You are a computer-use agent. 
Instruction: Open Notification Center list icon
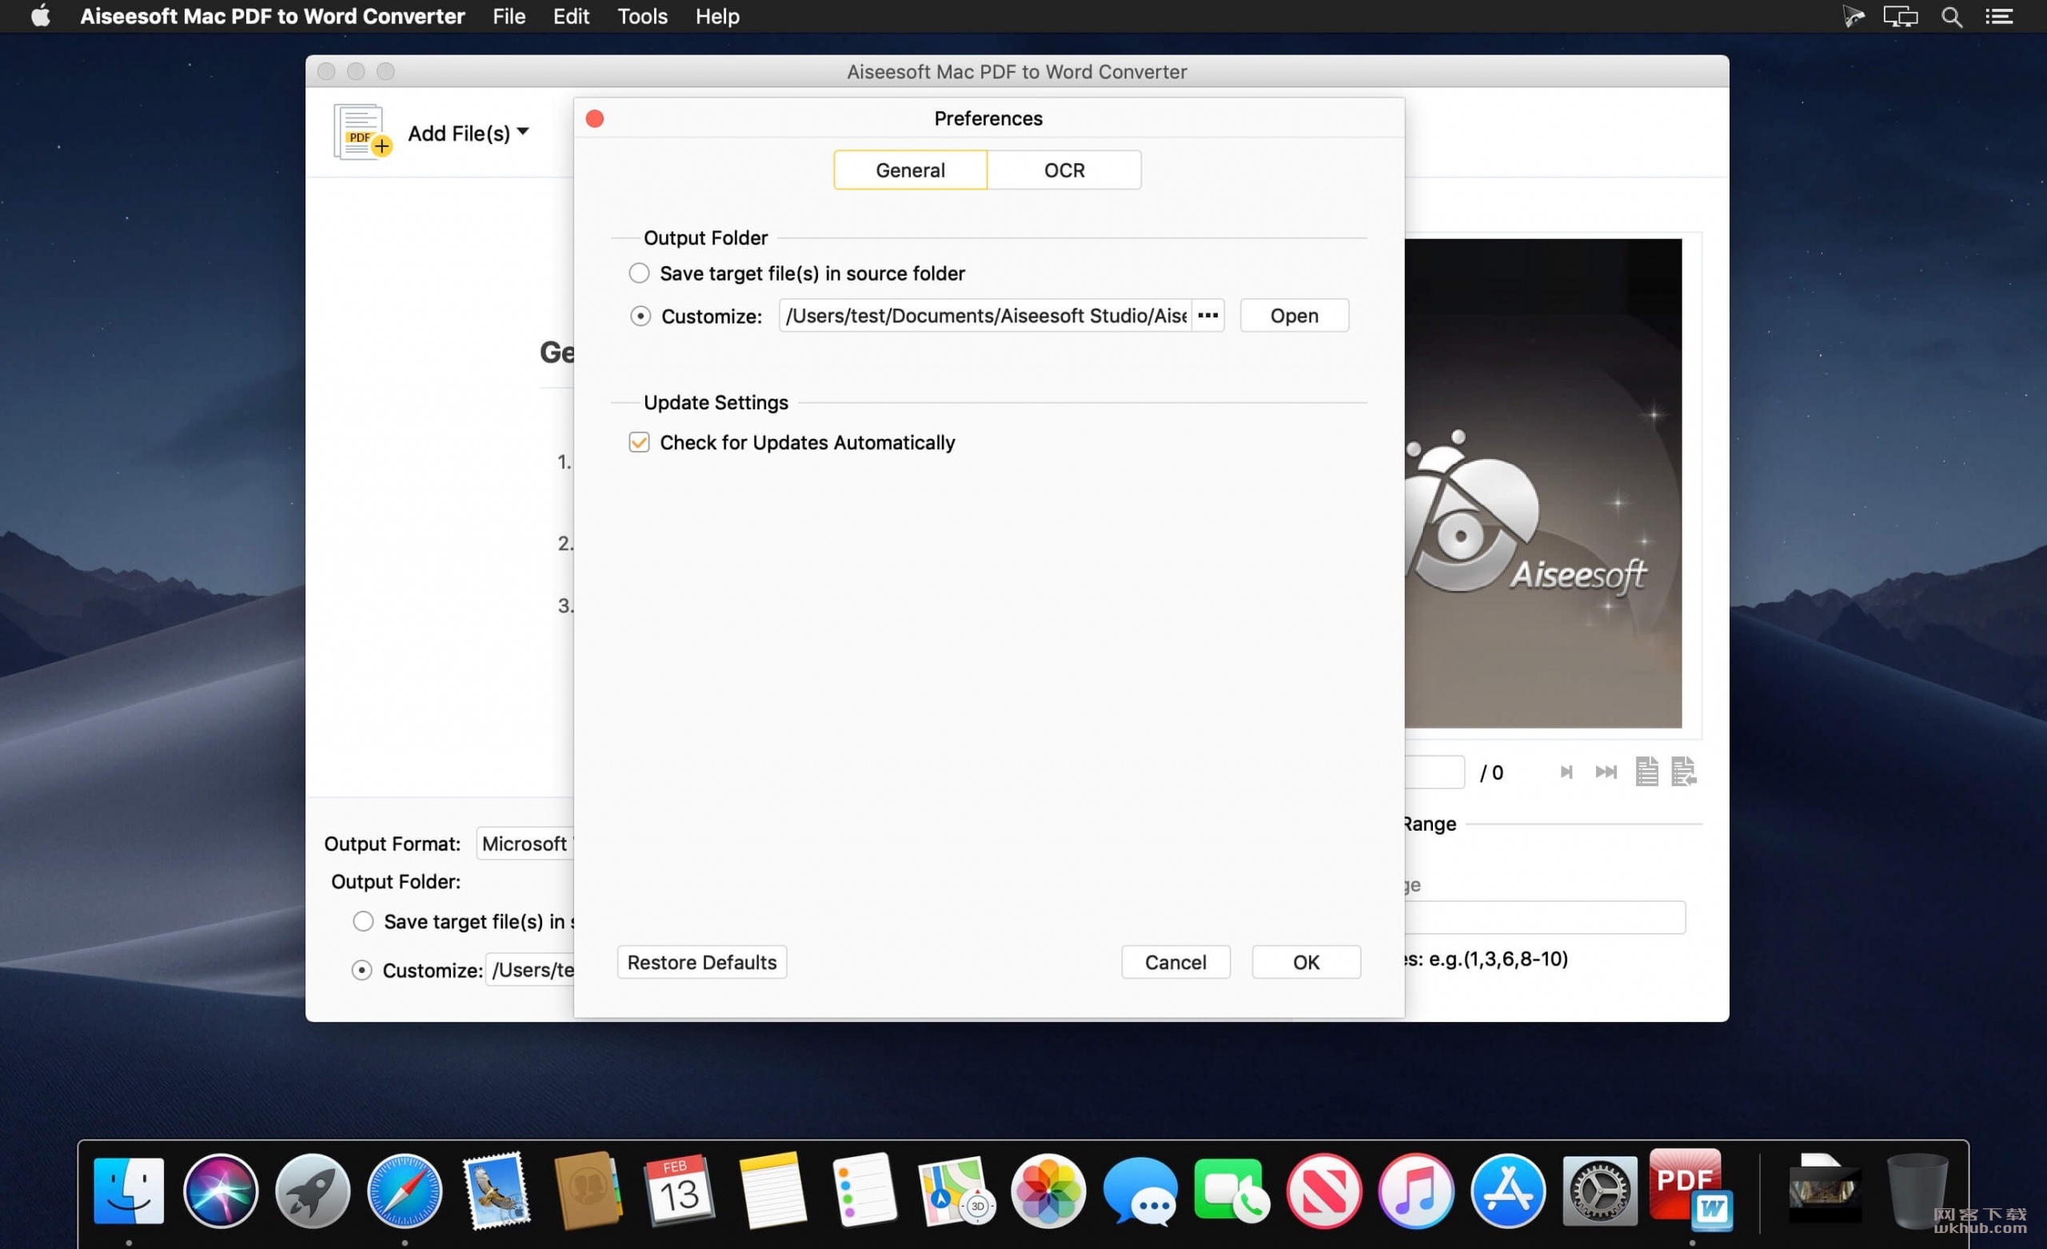coord(1999,17)
